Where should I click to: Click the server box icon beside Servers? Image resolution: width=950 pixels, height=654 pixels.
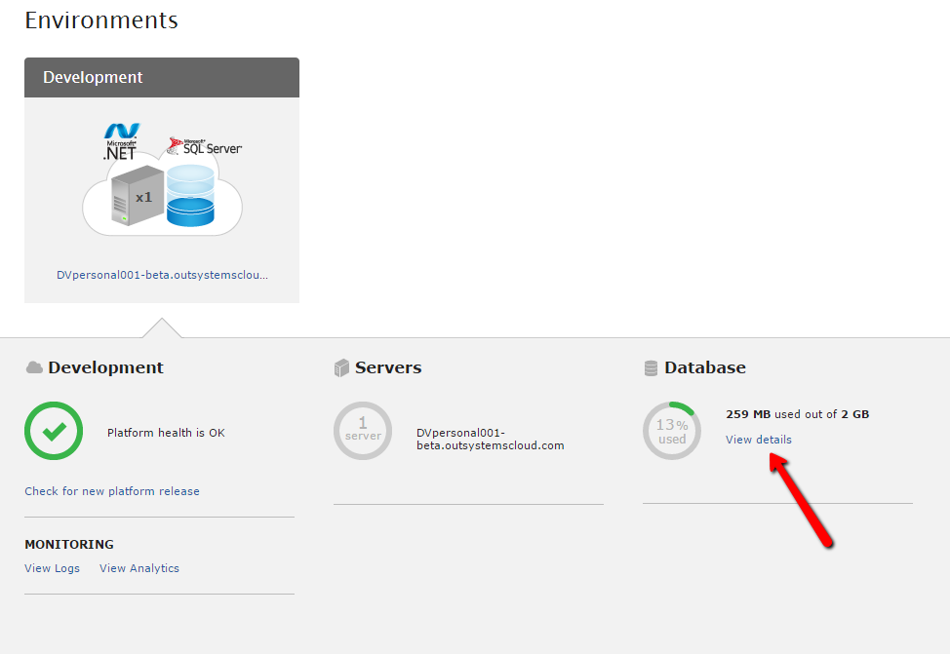click(341, 367)
